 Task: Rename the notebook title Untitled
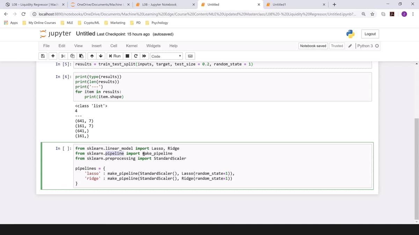tap(86, 34)
